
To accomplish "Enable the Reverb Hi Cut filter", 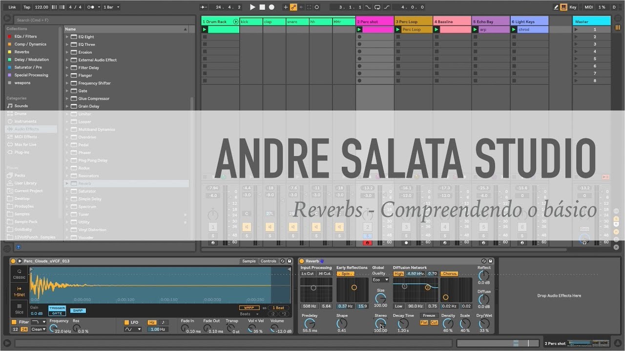I will coord(325,273).
